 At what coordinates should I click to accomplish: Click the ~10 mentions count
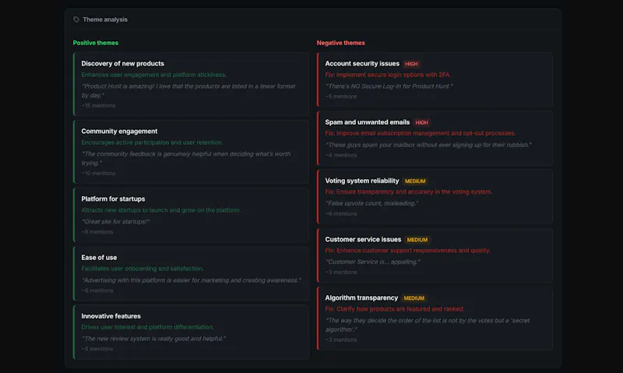point(99,173)
